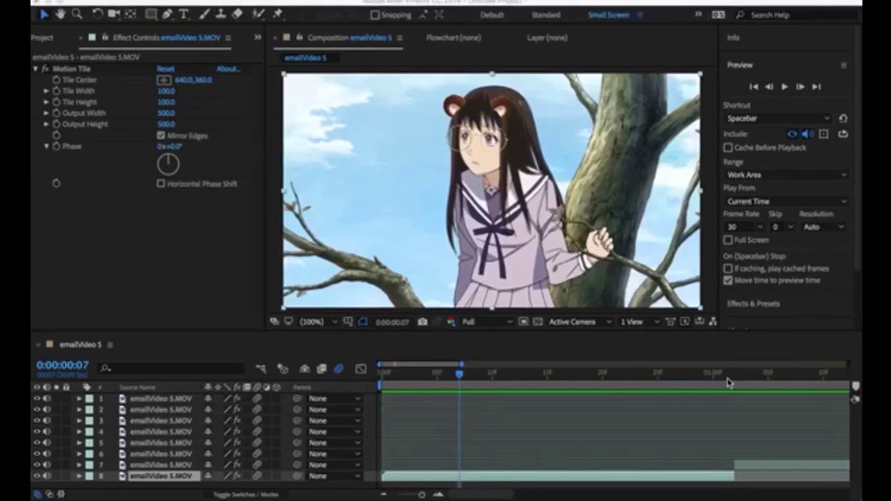Screen dimensions: 891x501
Task: Open the channel and color management icon
Action: 450,321
